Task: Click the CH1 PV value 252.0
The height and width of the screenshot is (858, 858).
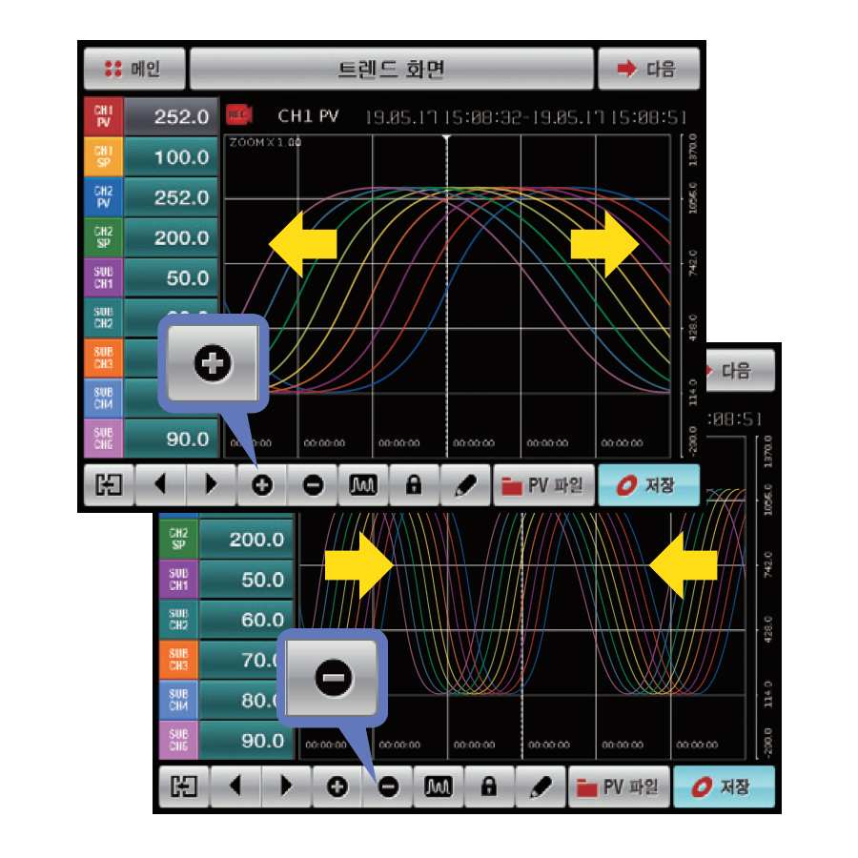Action: pyautogui.click(x=172, y=116)
